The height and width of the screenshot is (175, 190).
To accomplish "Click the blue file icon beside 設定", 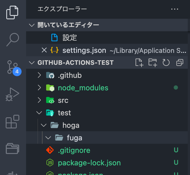I will pyautogui.click(x=54, y=37).
